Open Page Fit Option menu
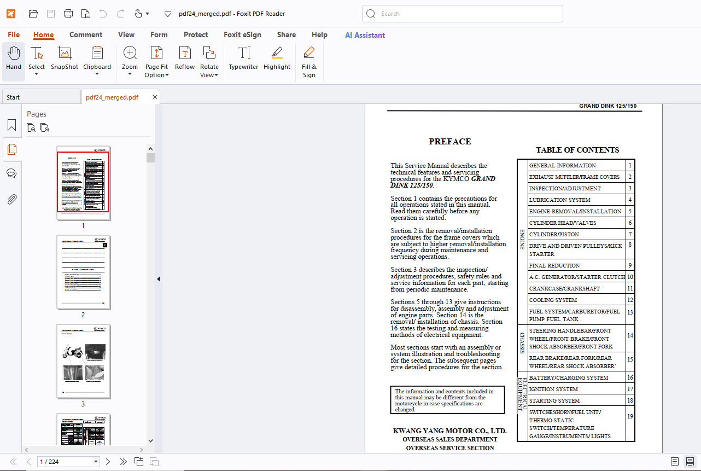 [x=156, y=61]
